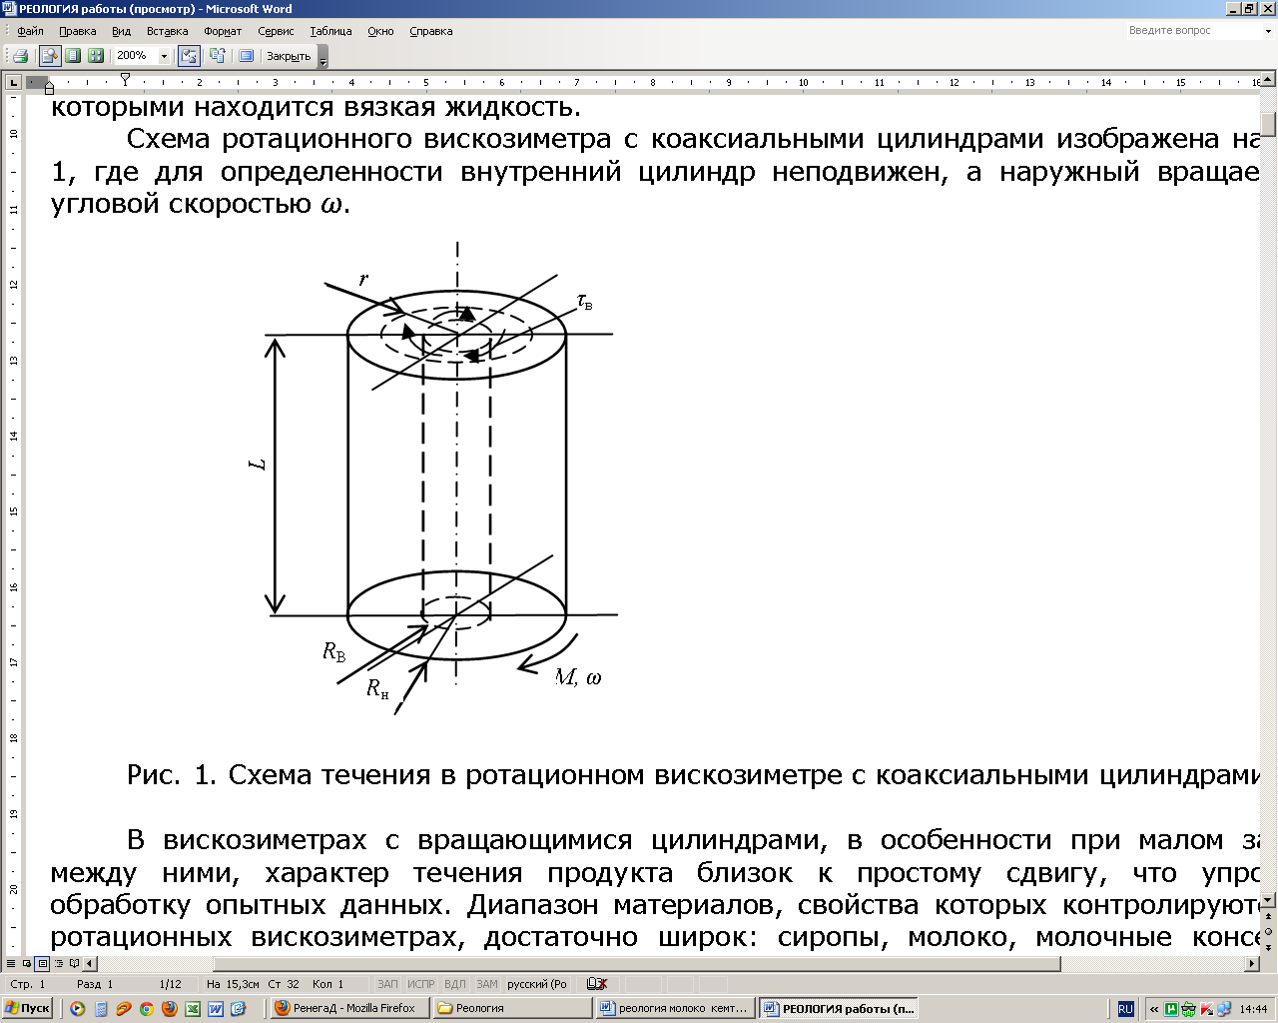
Task: Toggle ВДЛ extend selection indicator
Action: [x=455, y=984]
